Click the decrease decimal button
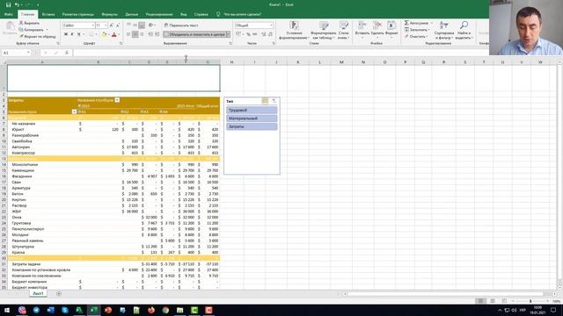This screenshot has height=316, width=563. (270, 34)
